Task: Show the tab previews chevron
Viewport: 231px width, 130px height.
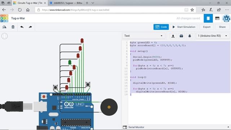Action: 93,3
